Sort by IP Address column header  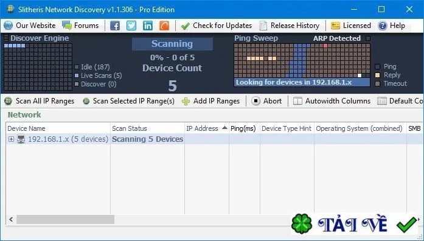click(x=207, y=128)
